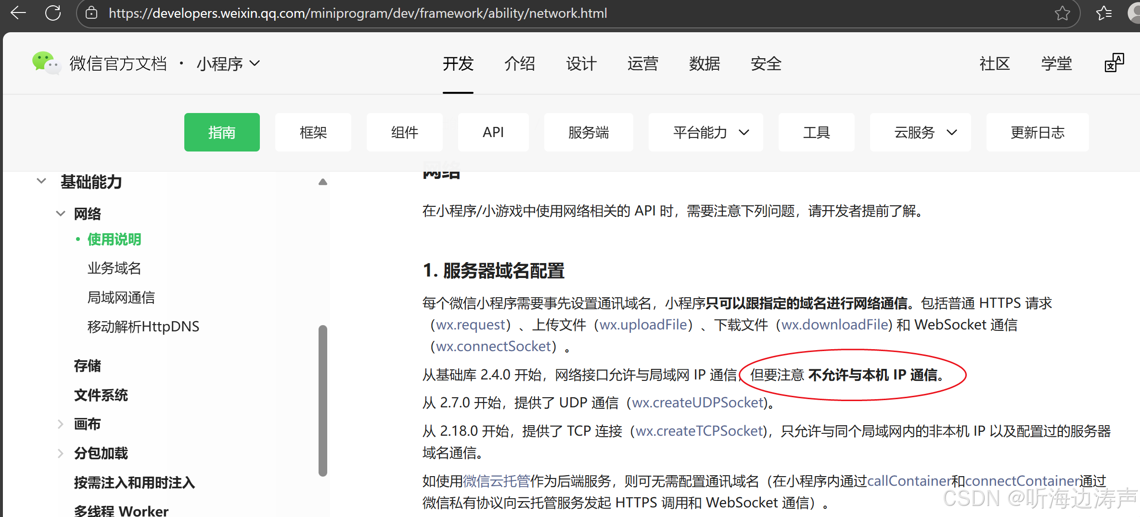This screenshot has height=517, width=1140.
Task: Open the 学堂 link
Action: (1056, 63)
